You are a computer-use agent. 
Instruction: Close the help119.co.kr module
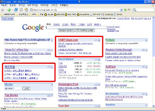pyautogui.click(x=52, y=40)
